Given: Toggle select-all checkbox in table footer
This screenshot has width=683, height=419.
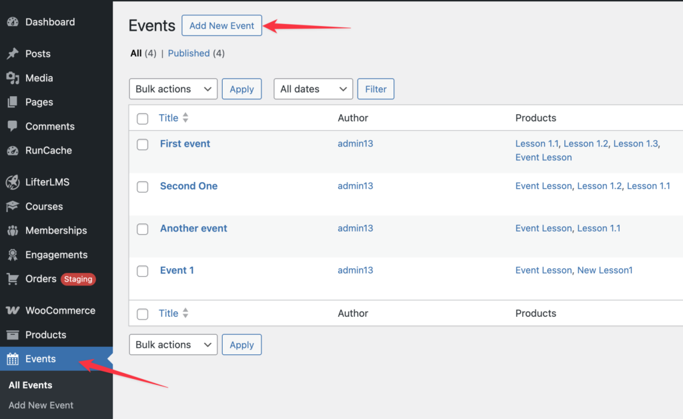Looking at the screenshot, I should [143, 314].
